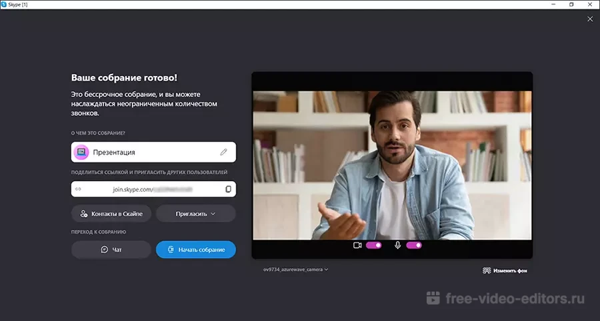Close the meeting setup screen with the X

[589, 19]
